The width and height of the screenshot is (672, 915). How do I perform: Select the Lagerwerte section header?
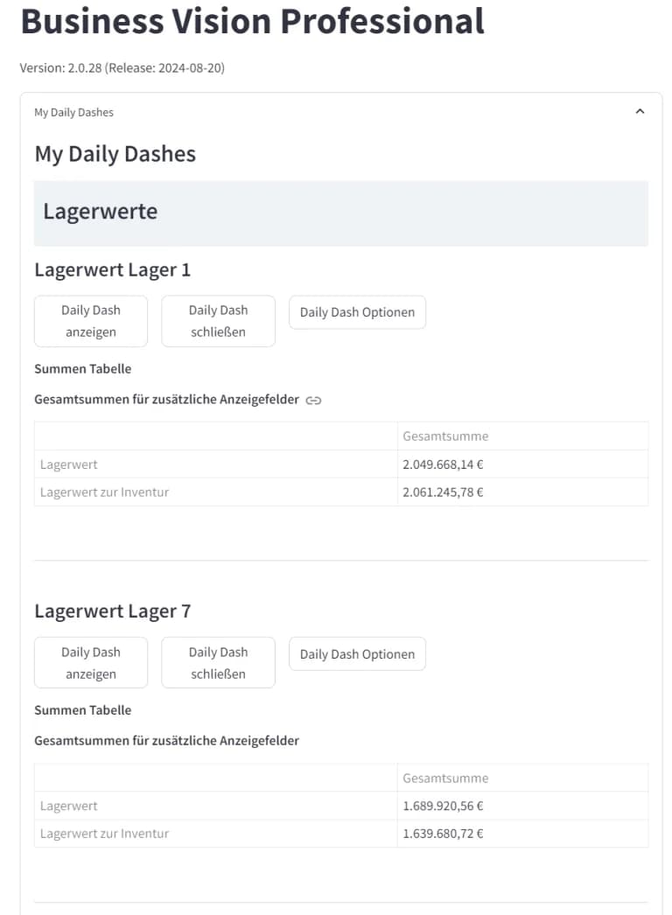coord(100,211)
